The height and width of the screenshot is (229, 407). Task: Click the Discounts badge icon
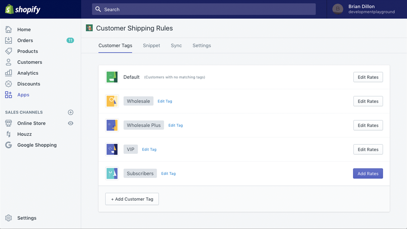click(9, 84)
